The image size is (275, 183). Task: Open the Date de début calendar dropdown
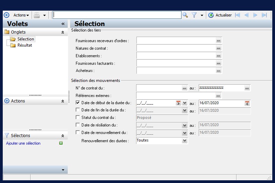click(x=185, y=103)
